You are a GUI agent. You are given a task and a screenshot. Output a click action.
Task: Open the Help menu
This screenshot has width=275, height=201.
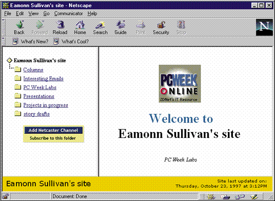pos(92,14)
